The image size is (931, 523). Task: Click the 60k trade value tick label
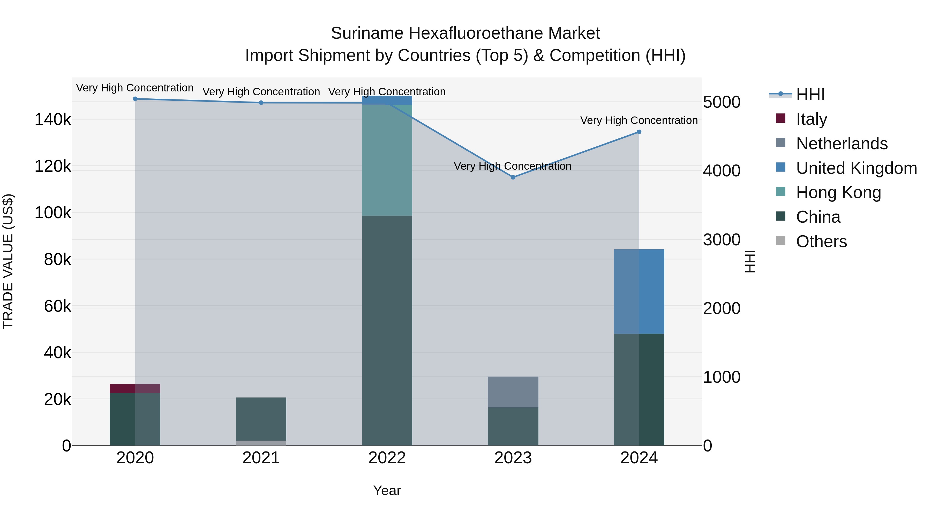tap(57, 306)
